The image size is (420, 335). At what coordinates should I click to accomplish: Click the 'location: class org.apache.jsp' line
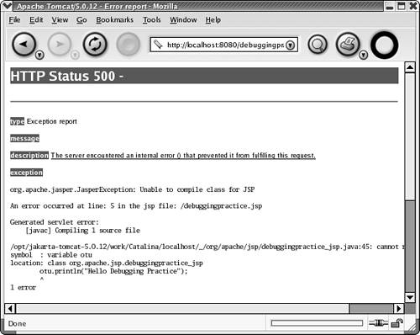(107, 263)
